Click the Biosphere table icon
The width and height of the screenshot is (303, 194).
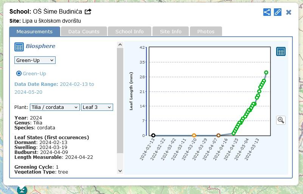tap(19, 47)
